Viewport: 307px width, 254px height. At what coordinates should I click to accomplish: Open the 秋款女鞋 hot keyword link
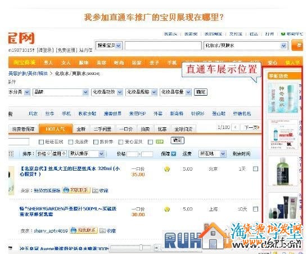87,114
